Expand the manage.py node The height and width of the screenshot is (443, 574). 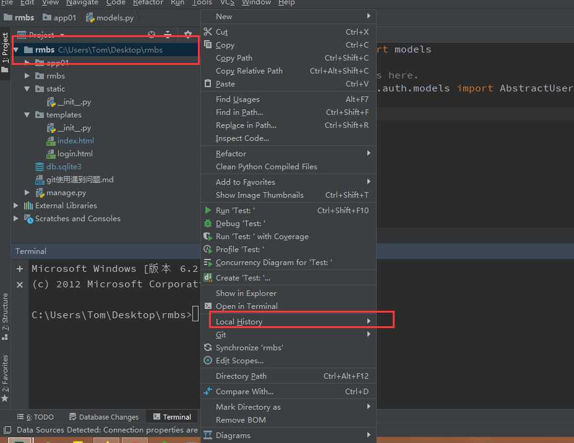(27, 192)
